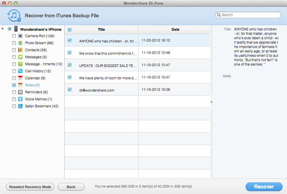Click the iTunes backup recovery logo icon

14,16
